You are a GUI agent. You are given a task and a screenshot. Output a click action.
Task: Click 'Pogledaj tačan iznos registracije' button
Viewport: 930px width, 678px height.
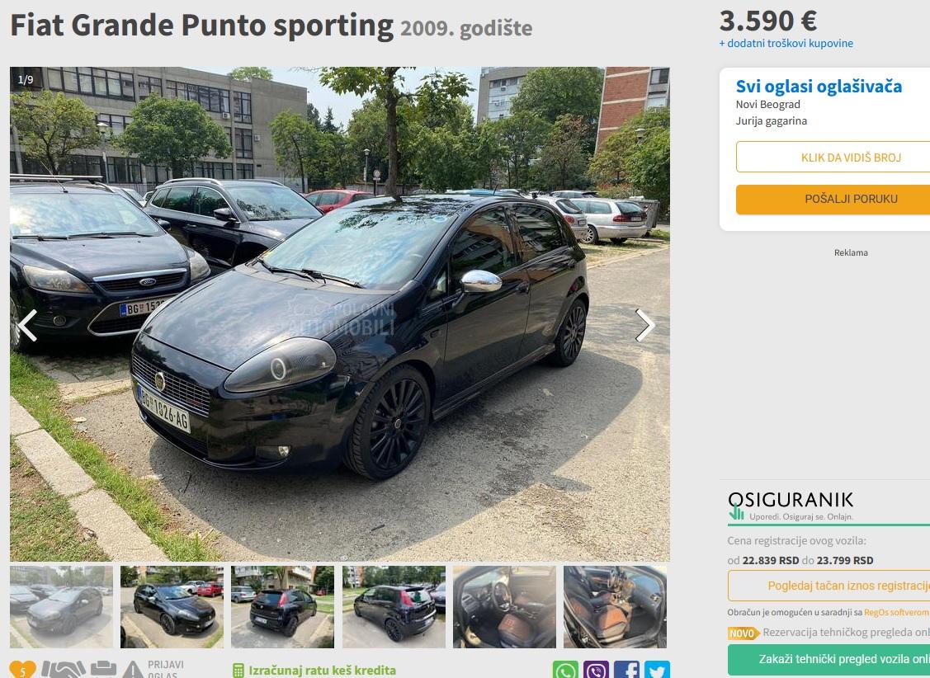(x=848, y=586)
